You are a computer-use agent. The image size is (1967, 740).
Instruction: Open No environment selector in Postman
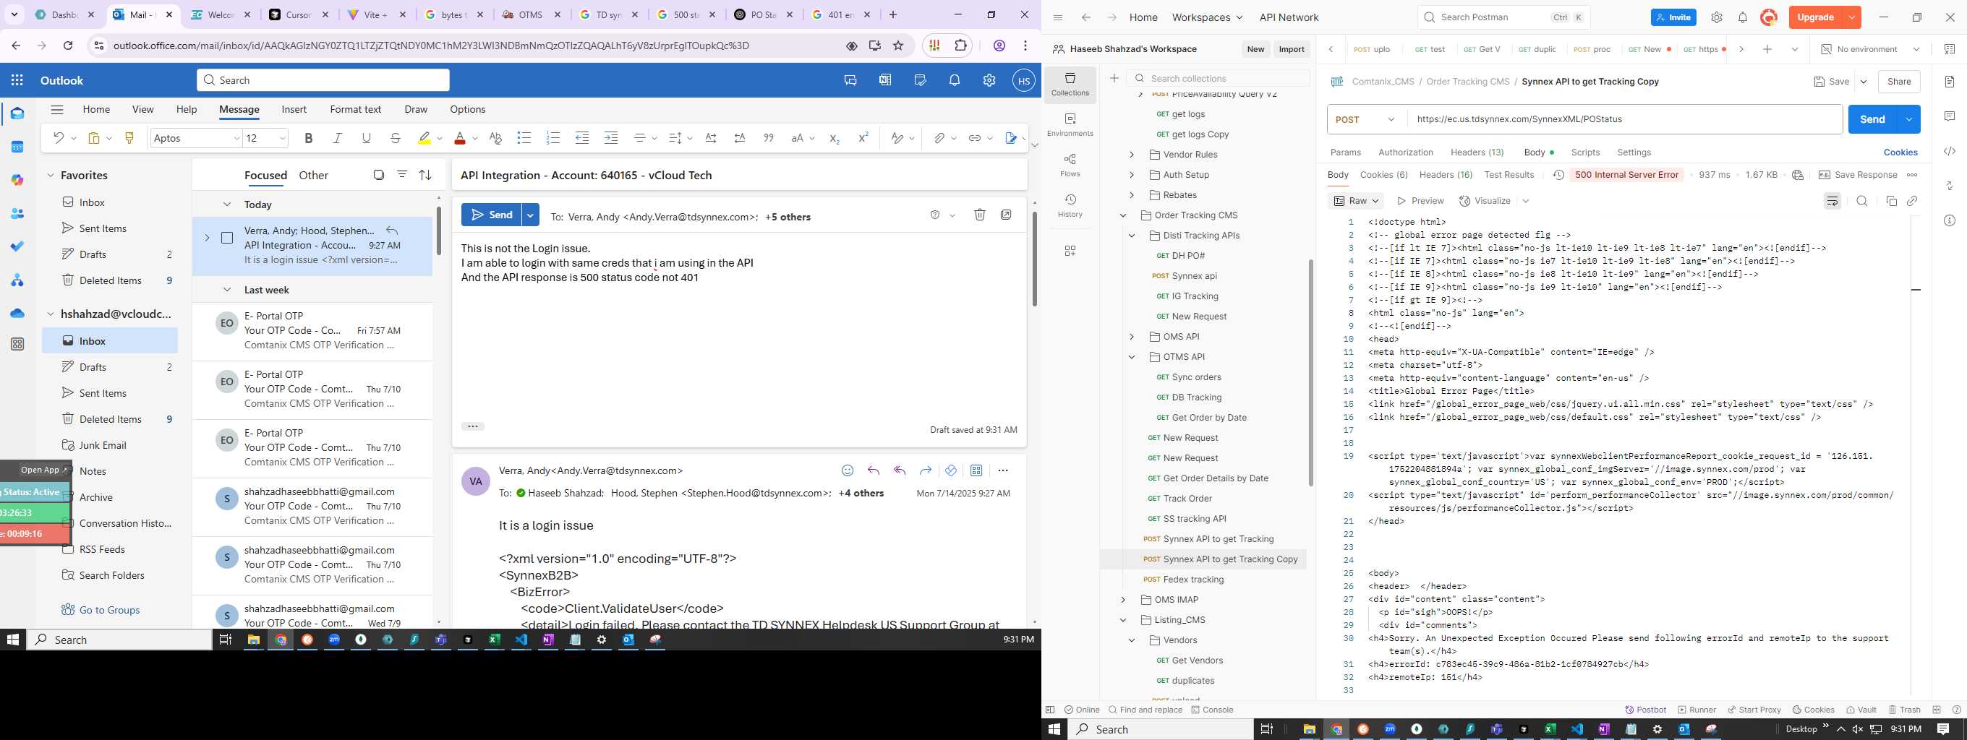pos(1870,49)
